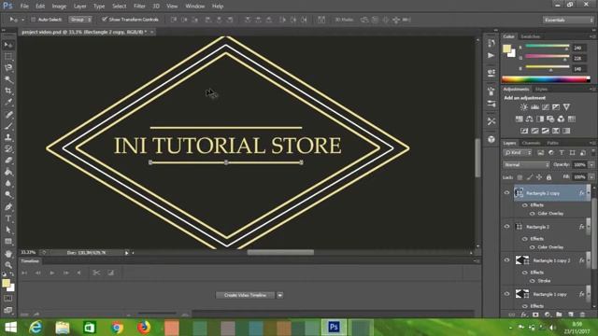Open the Layer menu

pyautogui.click(x=79, y=7)
